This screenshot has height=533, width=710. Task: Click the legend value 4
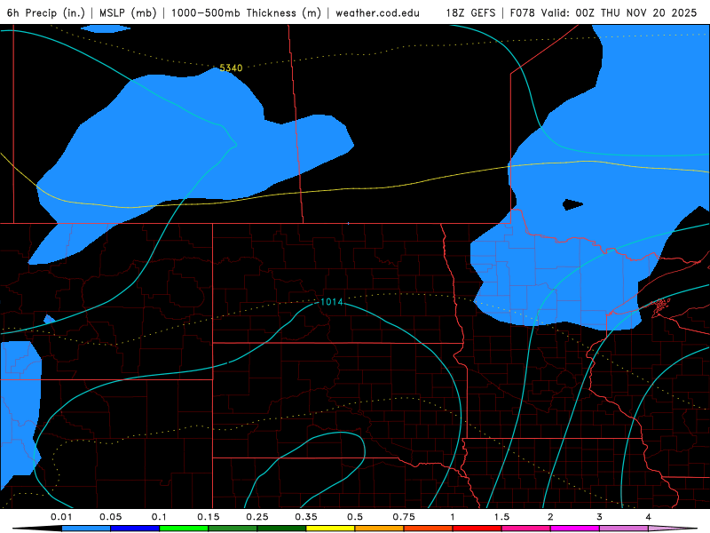649,517
